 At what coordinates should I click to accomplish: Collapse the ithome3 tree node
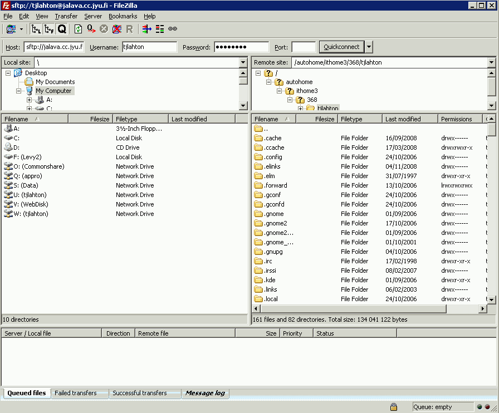point(279,91)
